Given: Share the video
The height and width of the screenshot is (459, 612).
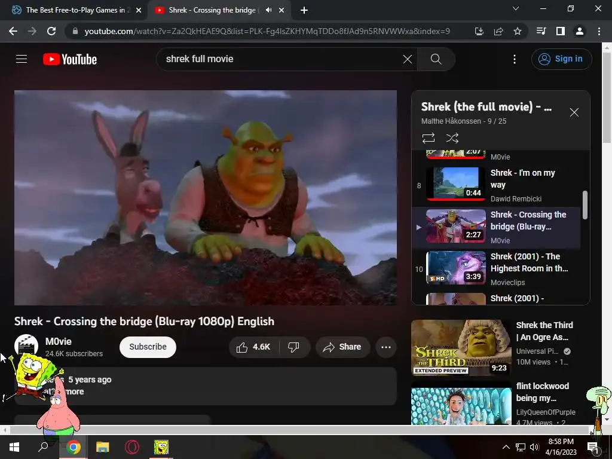Looking at the screenshot, I should click(x=342, y=347).
